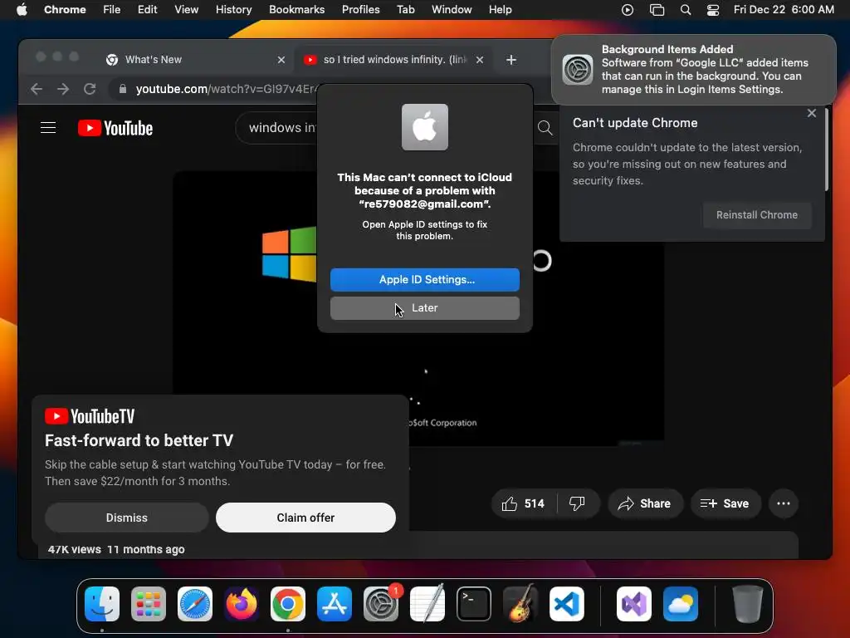Open GarageBand from the Dock

520,604
